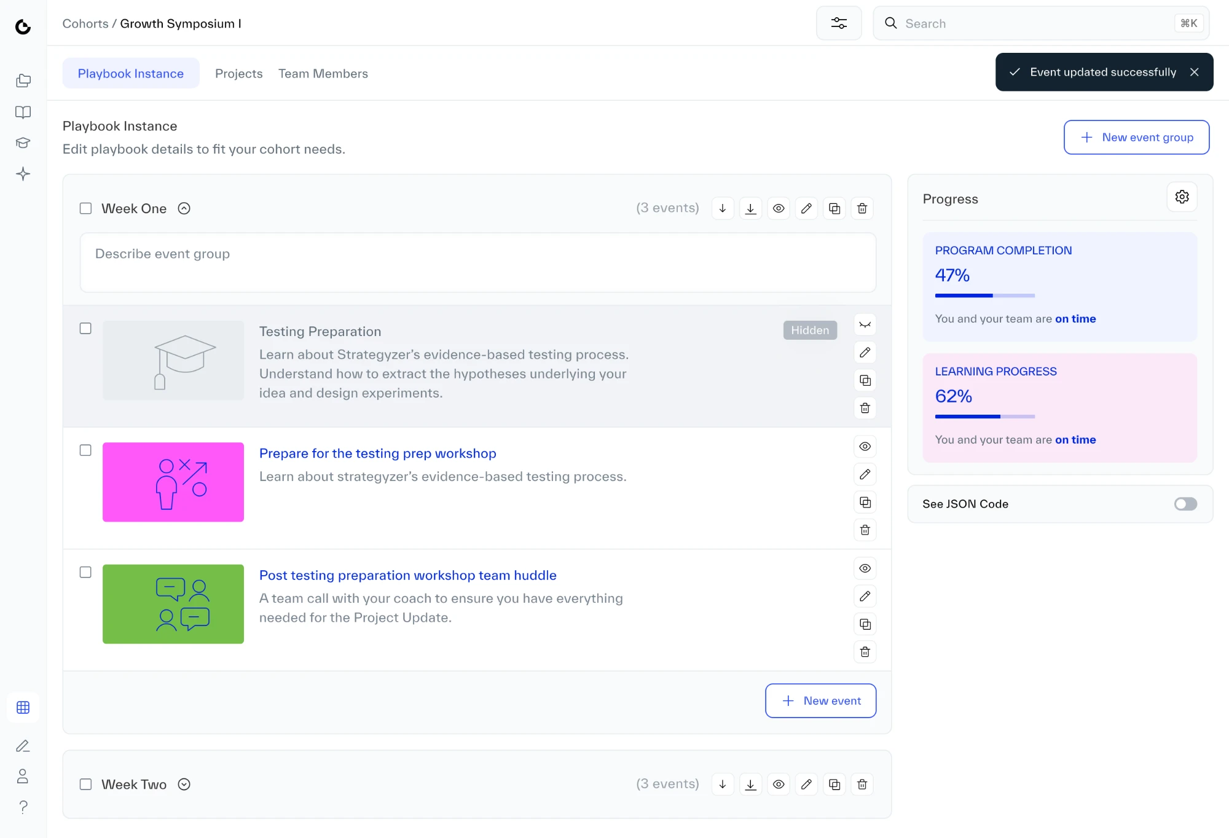Expand the Week Two group chevron
The height and width of the screenshot is (838, 1229).
coord(184,785)
